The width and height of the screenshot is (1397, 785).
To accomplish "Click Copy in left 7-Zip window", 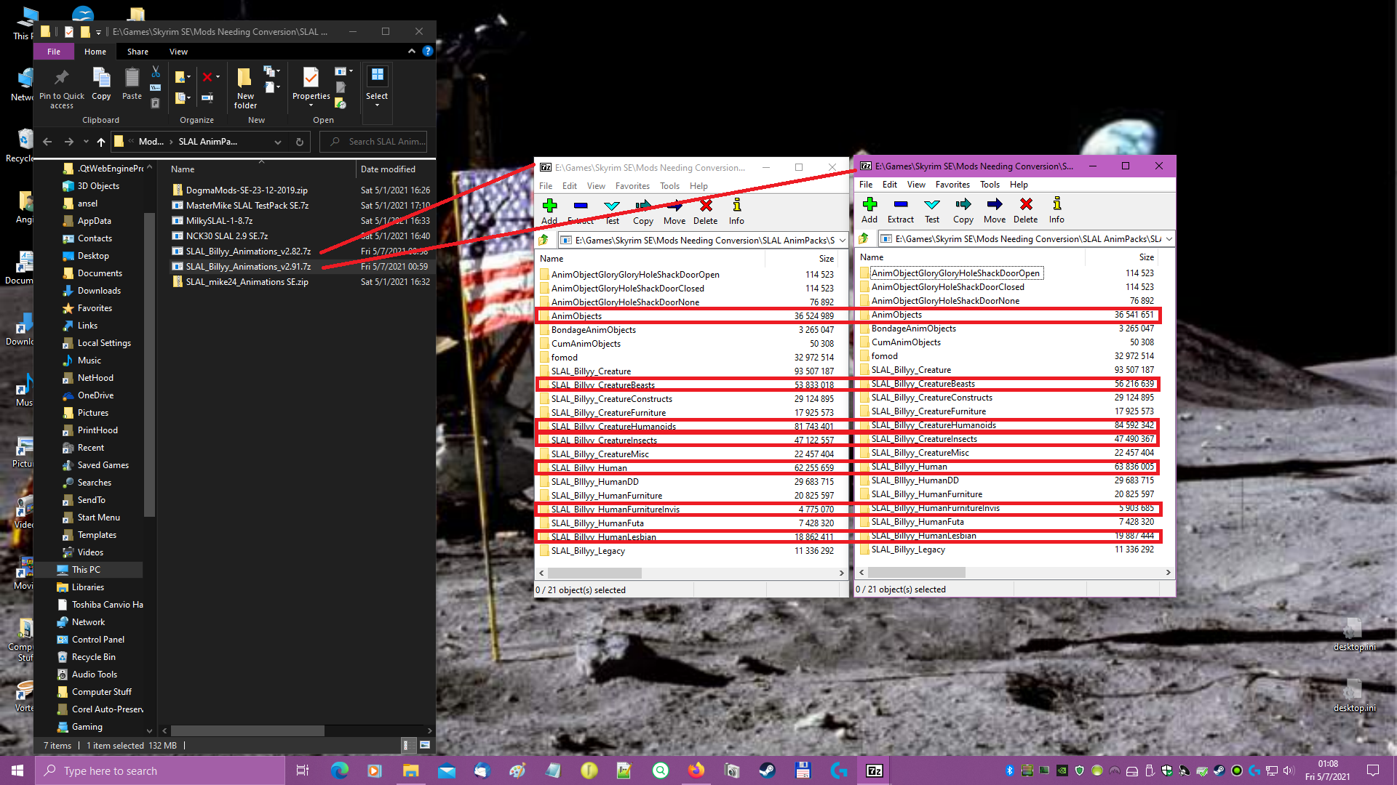I will (642, 212).
